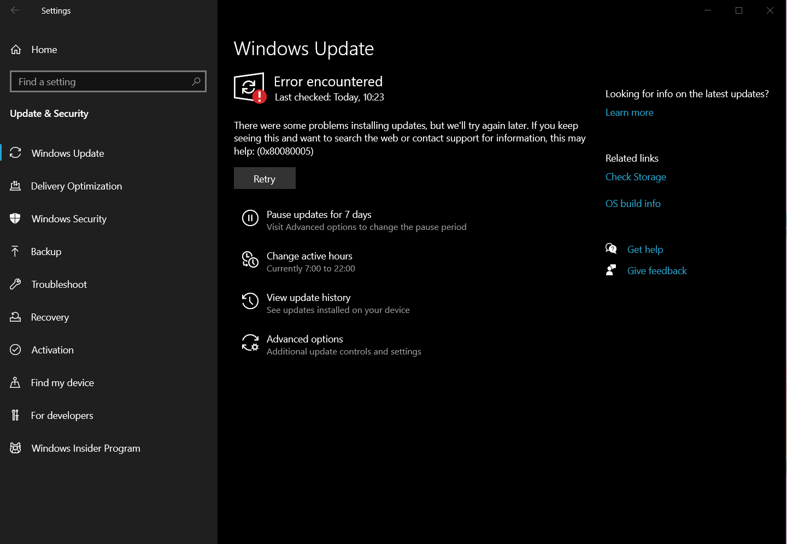Click the Find a setting search box

coord(108,81)
